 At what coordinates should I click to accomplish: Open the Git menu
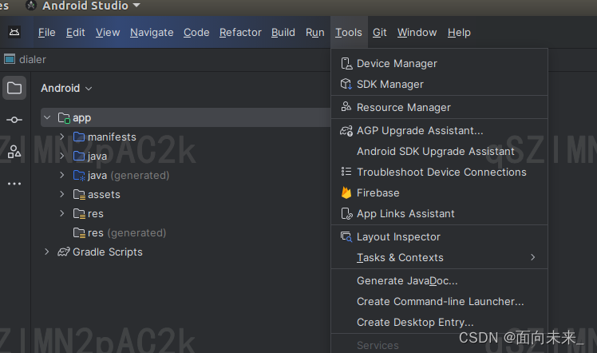[x=380, y=33]
